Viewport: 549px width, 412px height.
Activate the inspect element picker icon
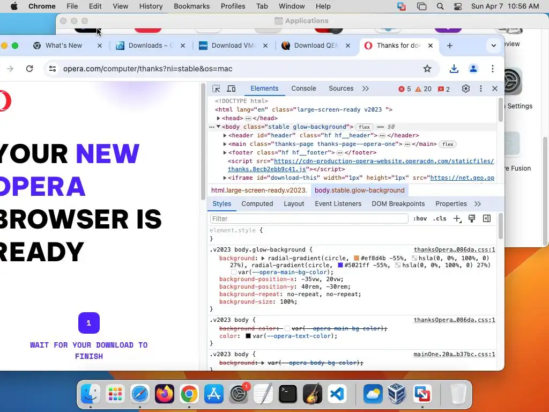point(216,89)
